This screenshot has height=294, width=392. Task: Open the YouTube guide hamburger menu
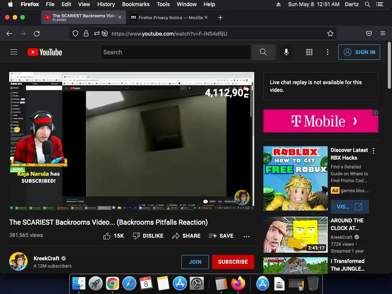coord(14,52)
